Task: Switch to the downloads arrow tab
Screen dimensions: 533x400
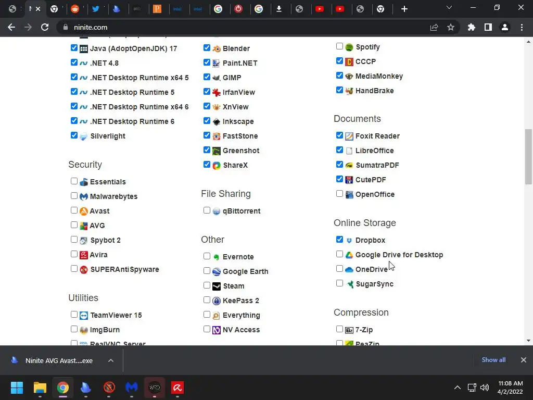Action: pos(279,9)
